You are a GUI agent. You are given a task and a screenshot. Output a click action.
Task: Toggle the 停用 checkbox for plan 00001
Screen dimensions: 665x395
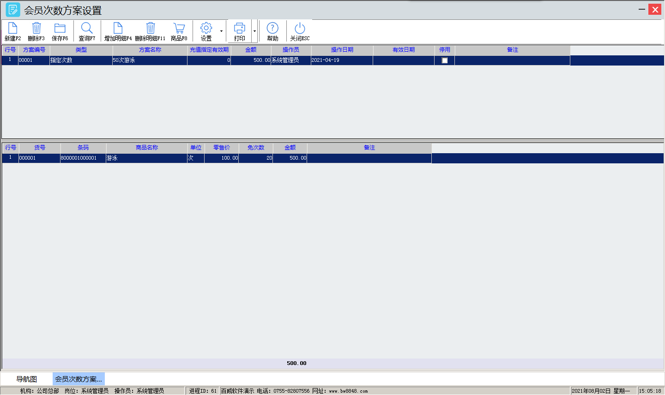444,60
